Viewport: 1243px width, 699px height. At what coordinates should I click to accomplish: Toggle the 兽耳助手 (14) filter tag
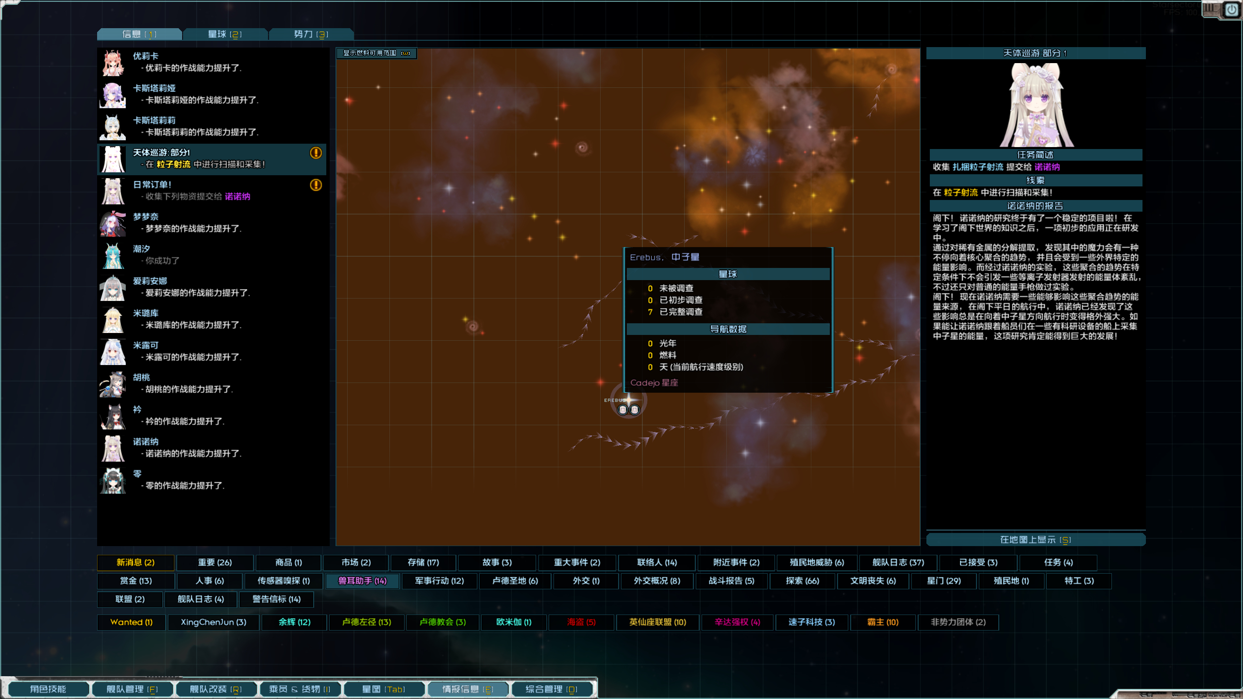tap(362, 581)
